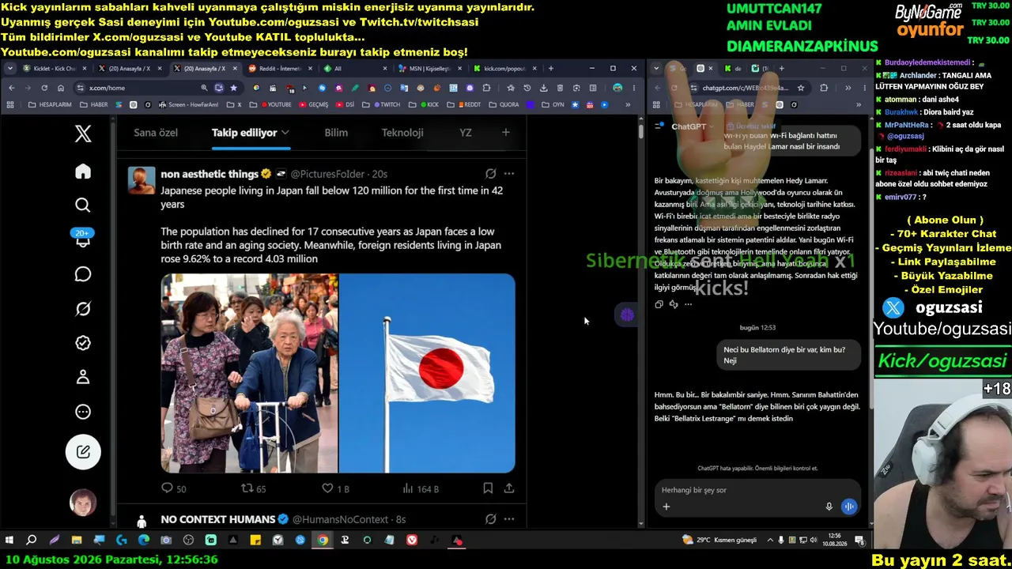The width and height of the screenshot is (1012, 569).
Task: Open the account avatar at sidebar bottom
Action: tap(83, 503)
